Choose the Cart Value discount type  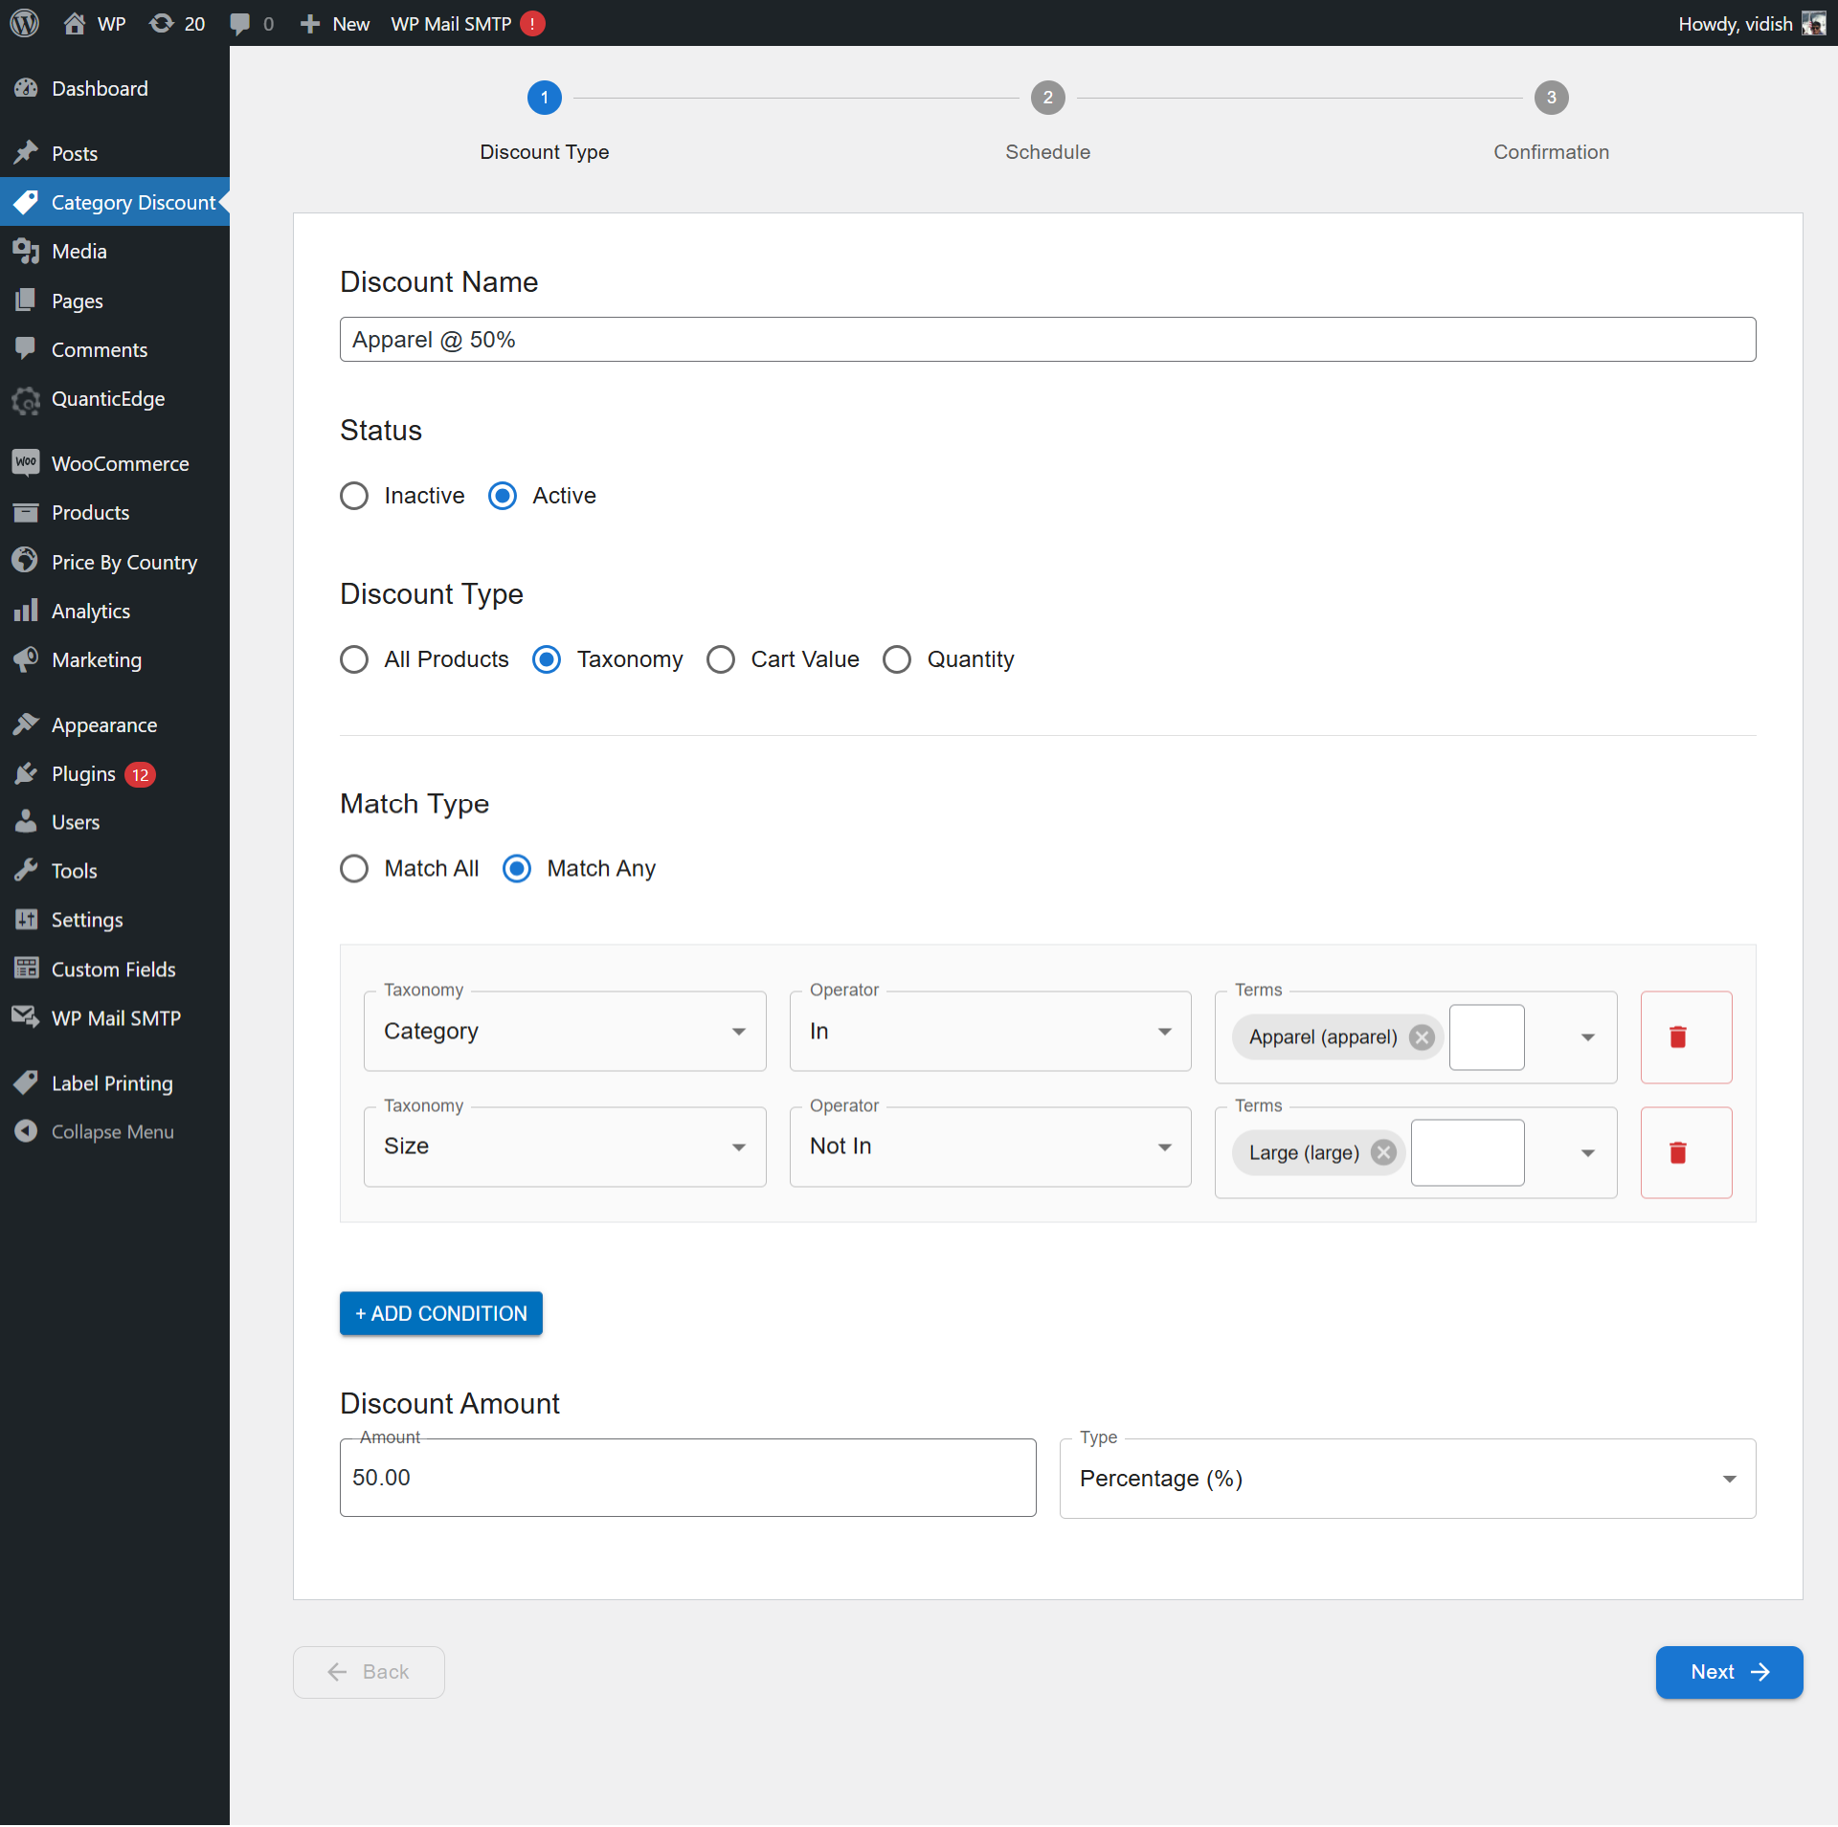tap(721, 659)
